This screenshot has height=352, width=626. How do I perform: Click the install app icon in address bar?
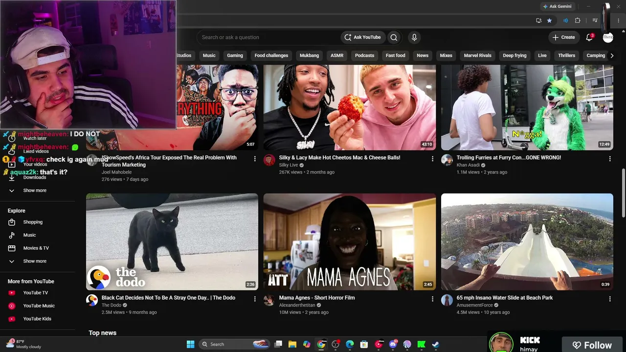(x=538, y=21)
